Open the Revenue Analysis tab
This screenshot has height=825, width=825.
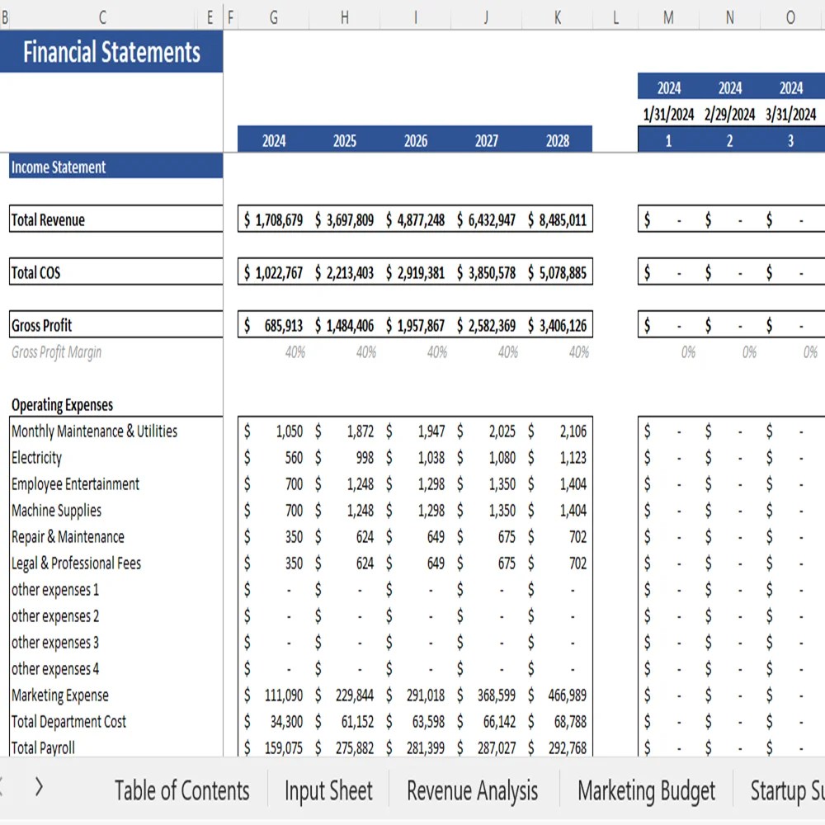[x=472, y=790]
